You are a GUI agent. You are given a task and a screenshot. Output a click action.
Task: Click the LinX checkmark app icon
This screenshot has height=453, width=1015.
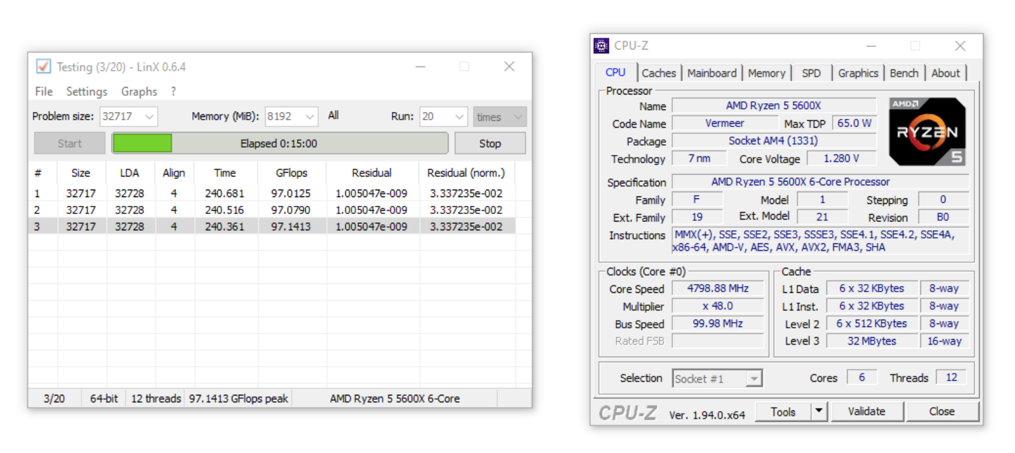(43, 66)
